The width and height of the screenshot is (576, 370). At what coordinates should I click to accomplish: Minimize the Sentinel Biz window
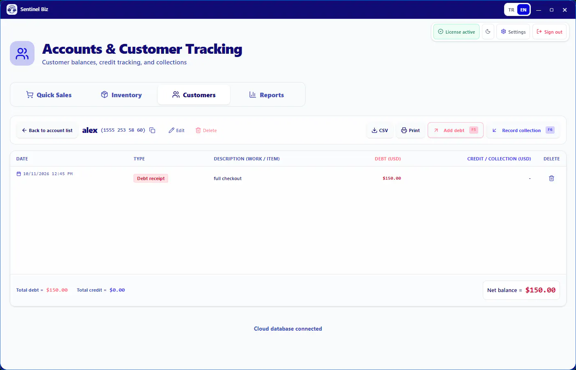pyautogui.click(x=538, y=10)
